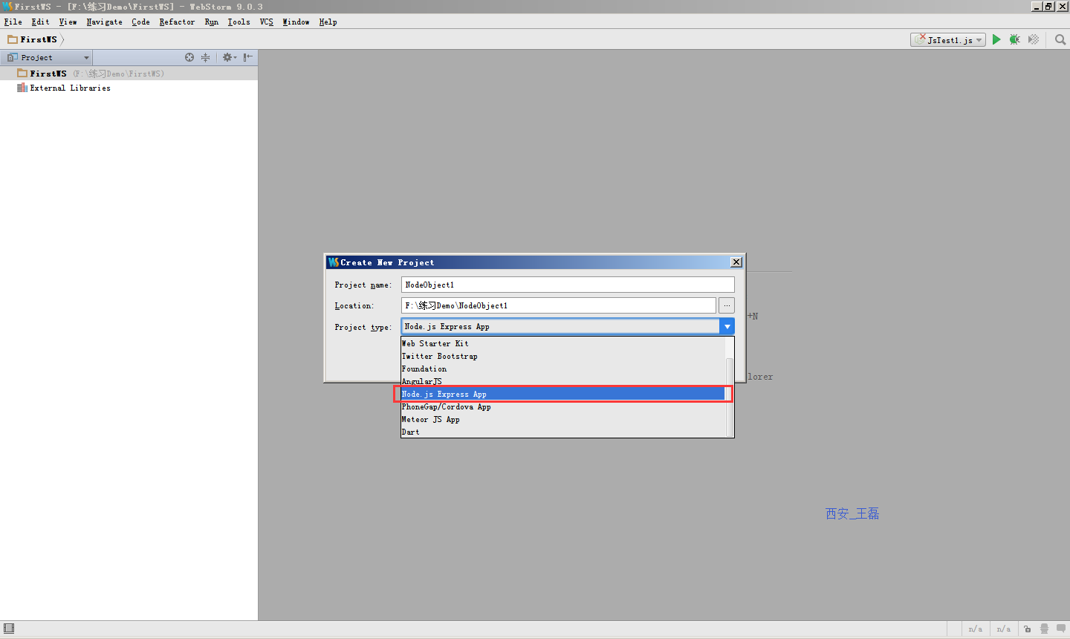Collapse all in Project panel

[x=206, y=57]
